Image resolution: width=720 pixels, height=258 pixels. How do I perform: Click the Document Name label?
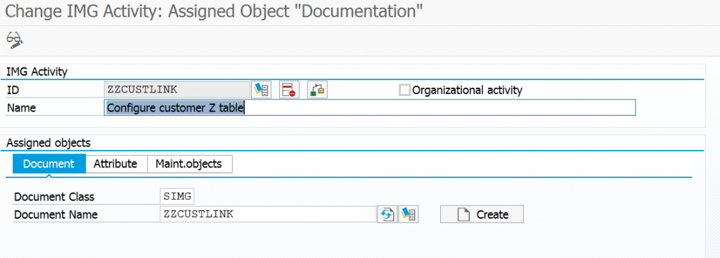pyautogui.click(x=56, y=215)
